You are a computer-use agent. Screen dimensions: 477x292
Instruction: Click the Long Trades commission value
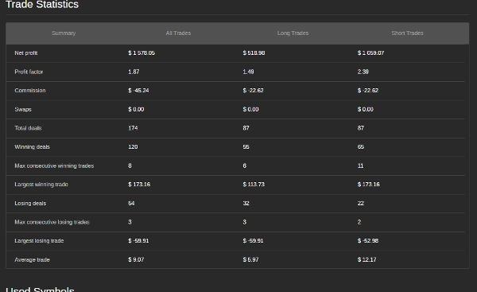pyautogui.click(x=253, y=91)
